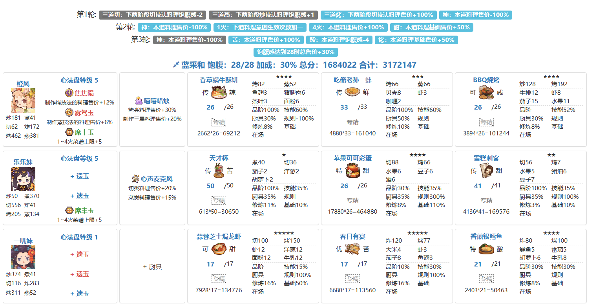This screenshot has width=606, height=306.
Task: Open blue + 遗玉 slot for 一叽妹
Action: [x=79, y=293]
